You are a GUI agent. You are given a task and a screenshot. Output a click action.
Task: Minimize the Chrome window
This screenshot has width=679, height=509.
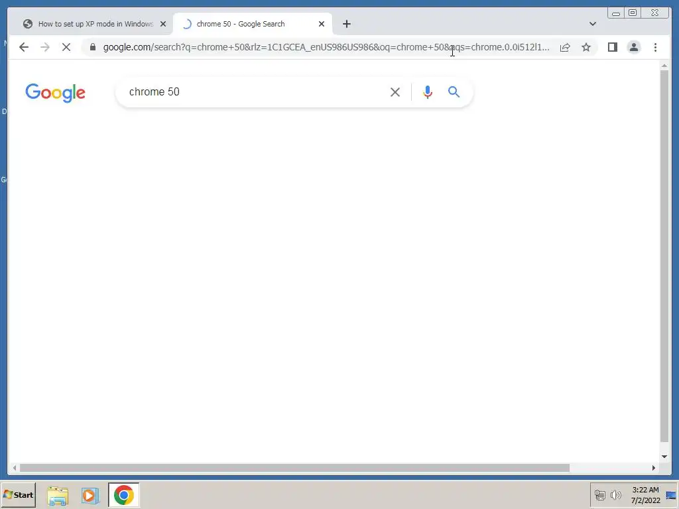[616, 13]
